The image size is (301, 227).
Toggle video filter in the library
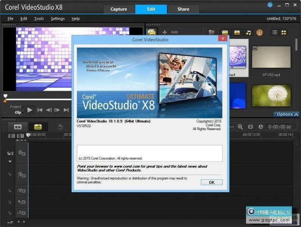[x=225, y=33]
